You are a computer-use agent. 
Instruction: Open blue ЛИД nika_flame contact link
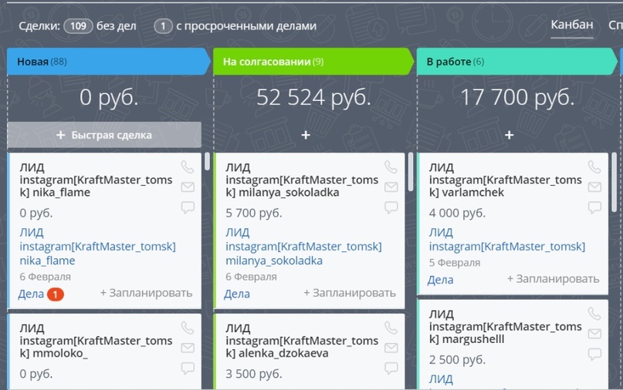tap(98, 247)
